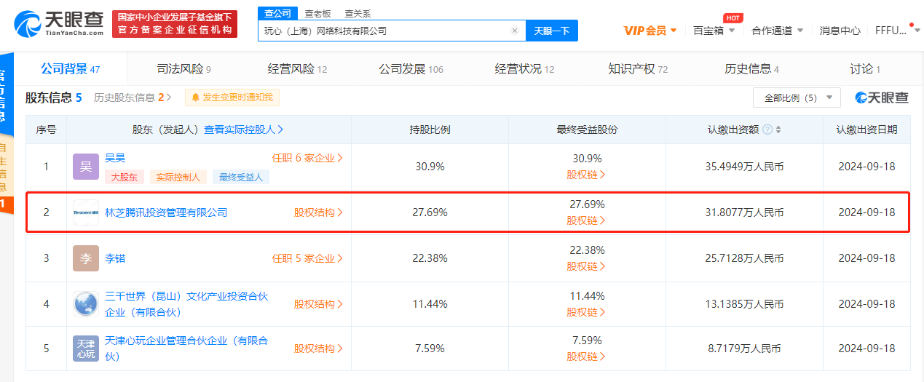This screenshot has width=924, height=382.
Task: Switch to the 讨论 tab
Action: [x=865, y=69]
